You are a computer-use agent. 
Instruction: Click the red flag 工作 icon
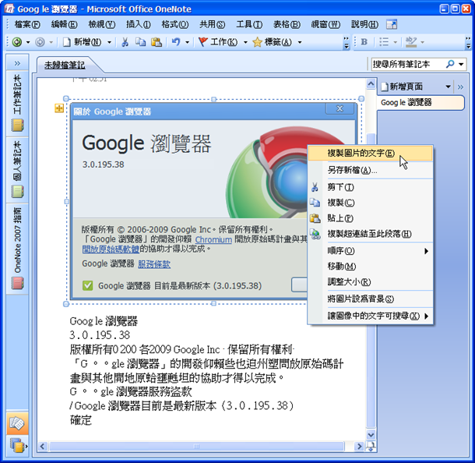[202, 42]
